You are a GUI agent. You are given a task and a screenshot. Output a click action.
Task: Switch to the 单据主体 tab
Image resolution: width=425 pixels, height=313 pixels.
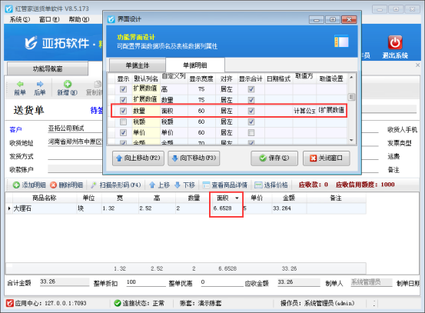pyautogui.click(x=138, y=65)
